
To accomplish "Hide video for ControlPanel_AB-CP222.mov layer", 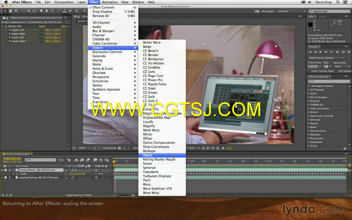I will click(96, 170).
